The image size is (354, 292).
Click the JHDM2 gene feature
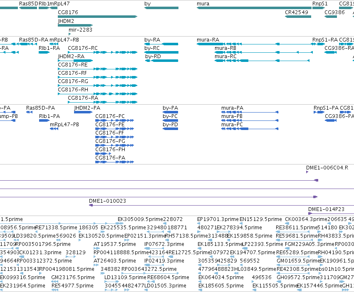[75, 25]
